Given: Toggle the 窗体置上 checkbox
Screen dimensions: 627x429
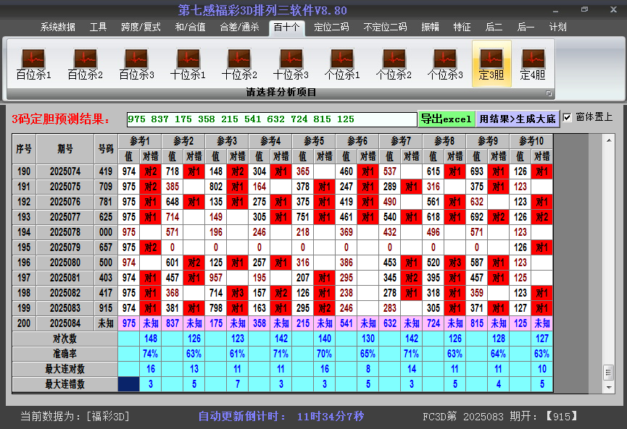Looking at the screenshot, I should click(567, 118).
